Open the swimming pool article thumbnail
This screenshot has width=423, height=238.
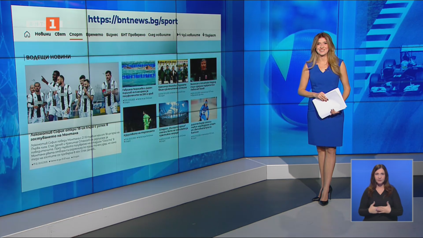[x=138, y=73]
